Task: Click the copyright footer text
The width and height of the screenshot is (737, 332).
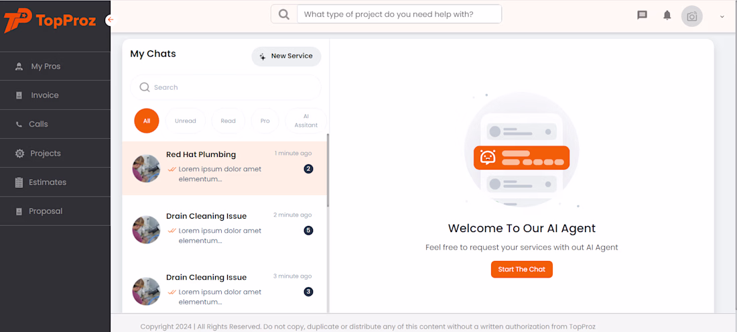Action: [x=368, y=327]
